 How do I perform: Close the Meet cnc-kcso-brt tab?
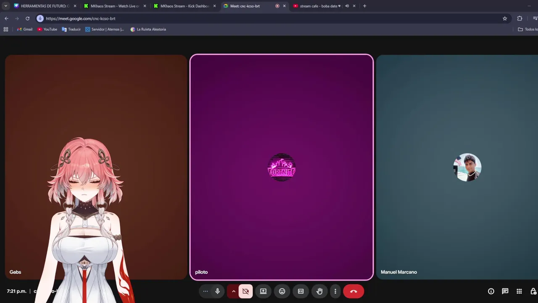tap(284, 6)
